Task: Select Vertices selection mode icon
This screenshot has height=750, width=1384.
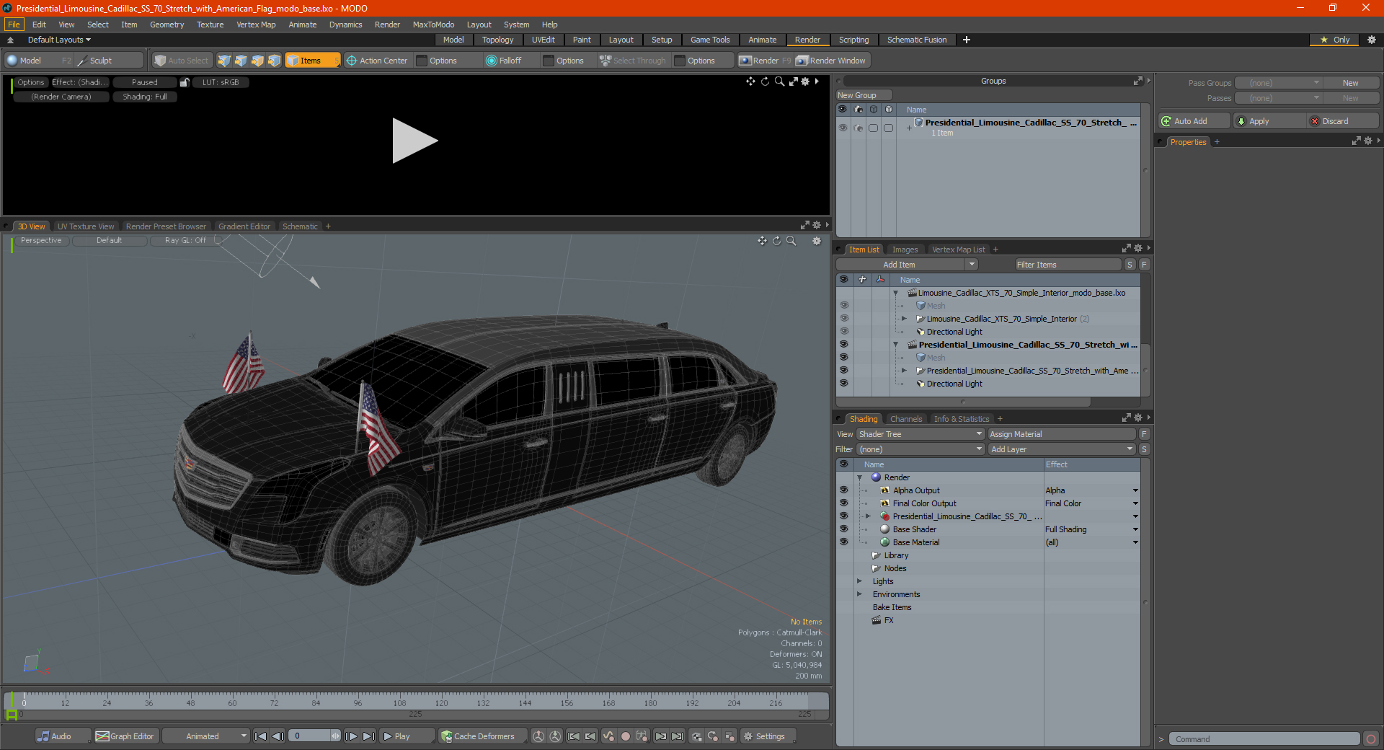Action: click(224, 61)
